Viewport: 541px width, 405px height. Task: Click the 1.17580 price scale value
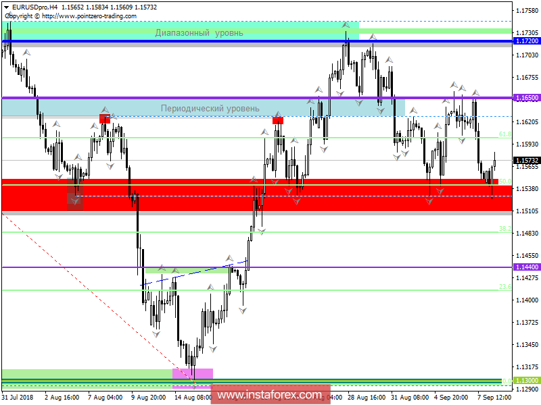click(527, 11)
